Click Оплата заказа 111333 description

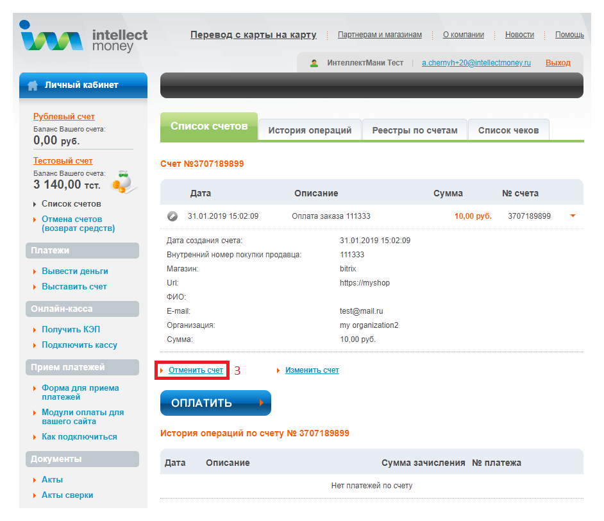pyautogui.click(x=331, y=216)
